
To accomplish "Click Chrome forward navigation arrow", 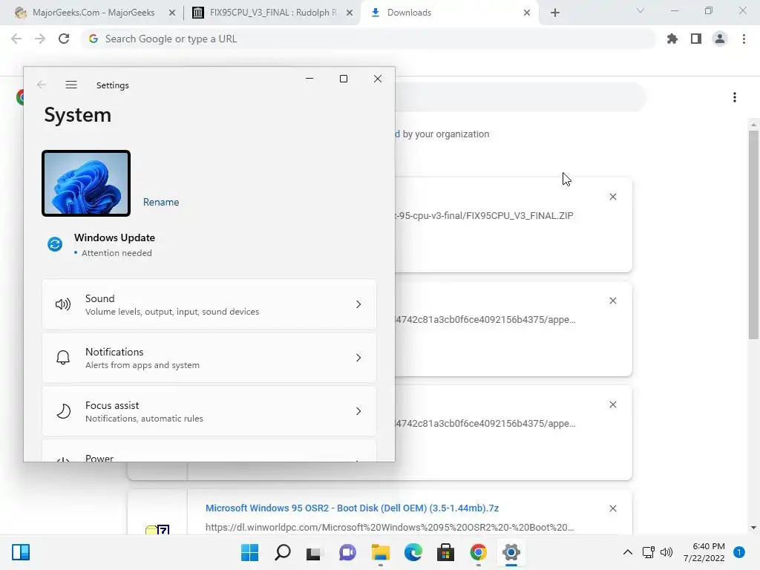I will 40,39.
